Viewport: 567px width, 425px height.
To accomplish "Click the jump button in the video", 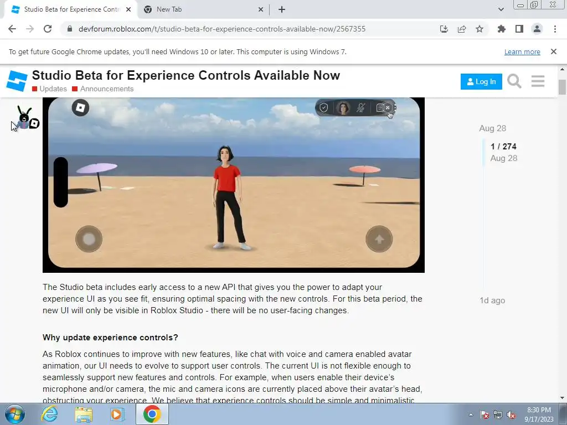I will [x=379, y=239].
